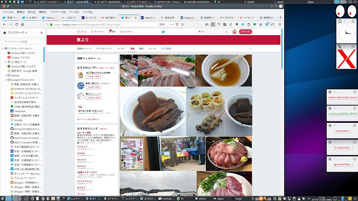Image resolution: width=358 pixels, height=201 pixels.
Task: Click the ホーム link in Twitter header
Action: [x=82, y=32]
